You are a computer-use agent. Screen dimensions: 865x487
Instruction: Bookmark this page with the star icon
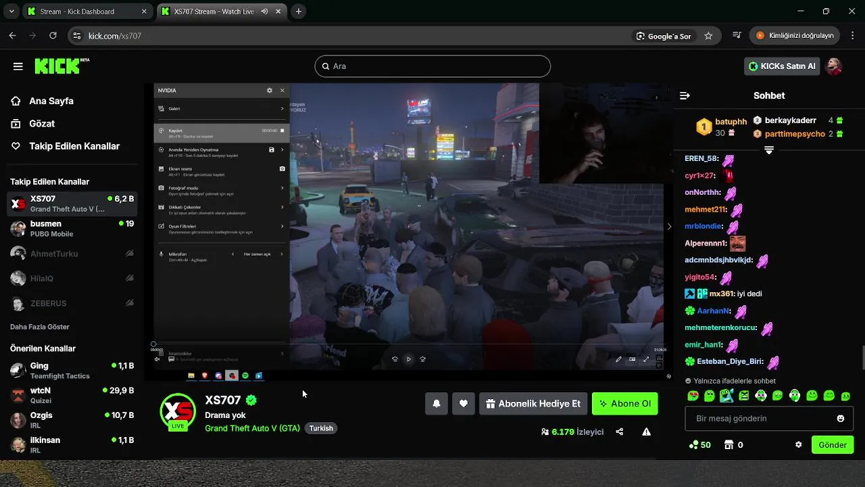tap(708, 36)
